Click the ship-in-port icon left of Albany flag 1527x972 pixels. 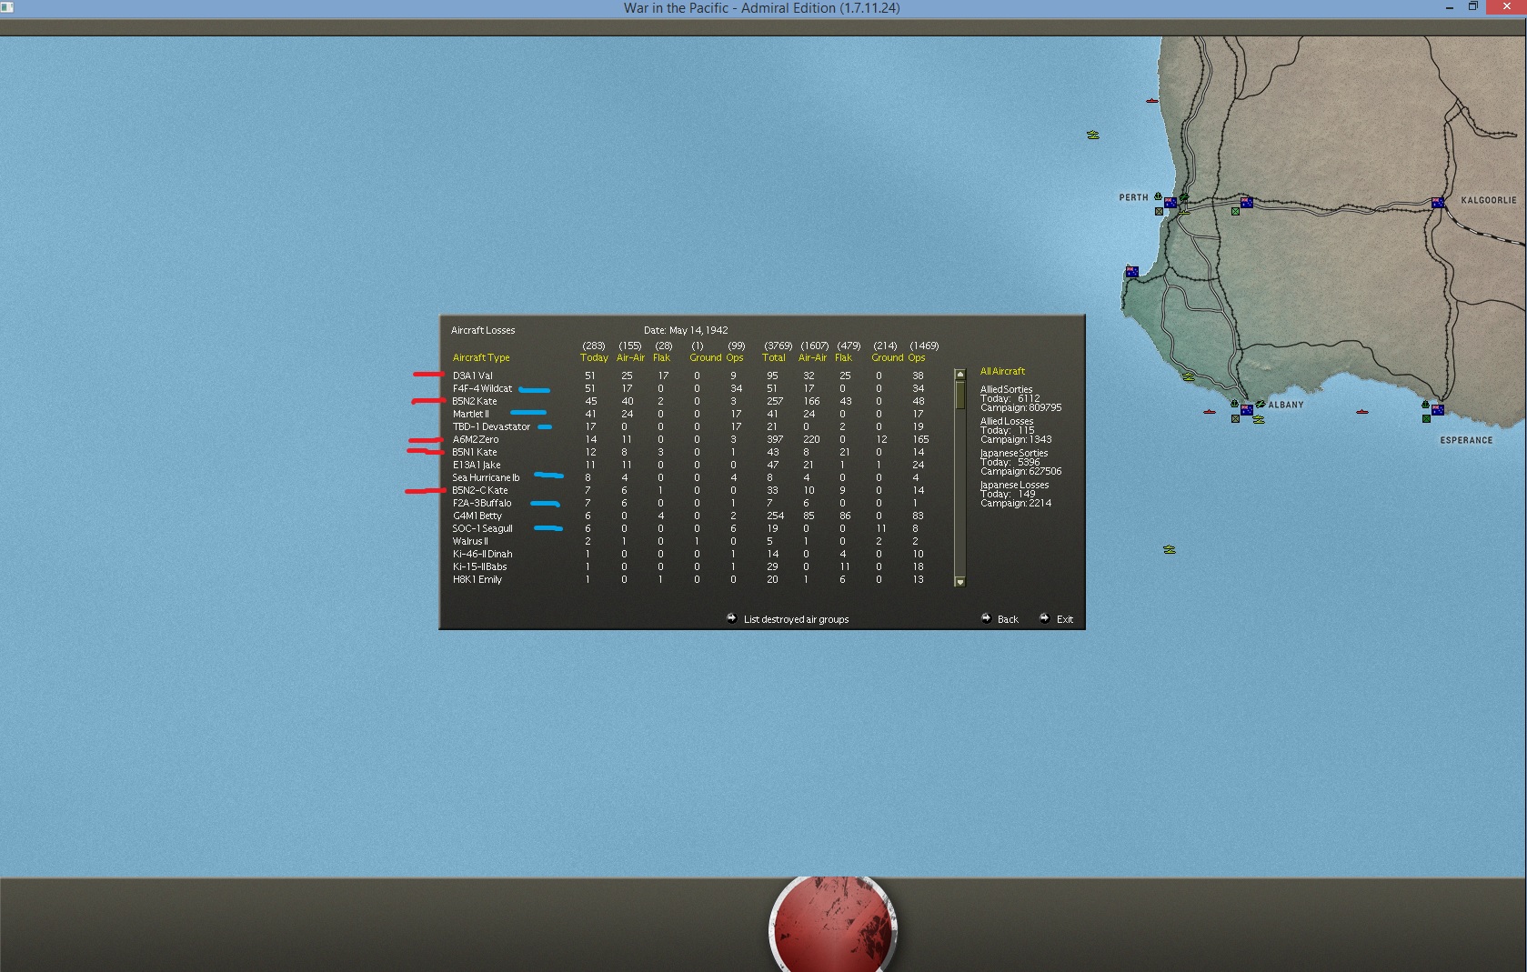1234,404
